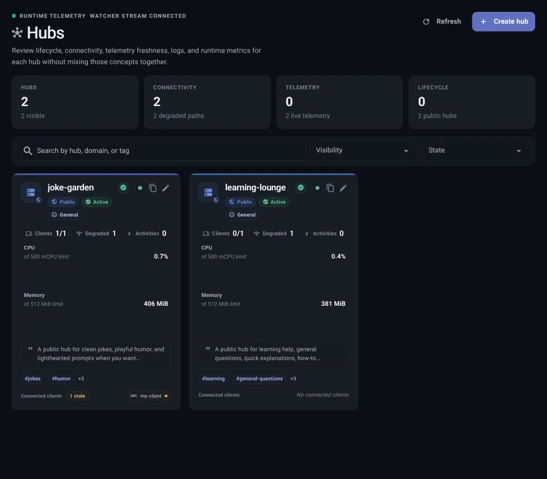Expand the +3 tags on learning-lounge
This screenshot has height=479, width=547.
click(x=293, y=378)
